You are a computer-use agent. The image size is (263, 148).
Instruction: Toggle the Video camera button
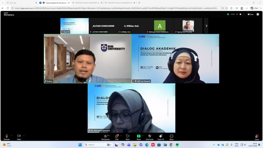[19, 137]
